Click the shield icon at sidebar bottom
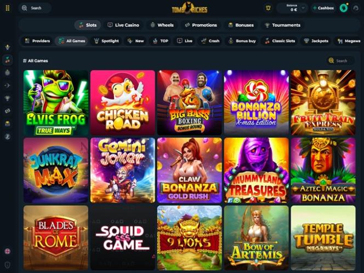The width and height of the screenshot is (364, 273). click(x=8, y=265)
